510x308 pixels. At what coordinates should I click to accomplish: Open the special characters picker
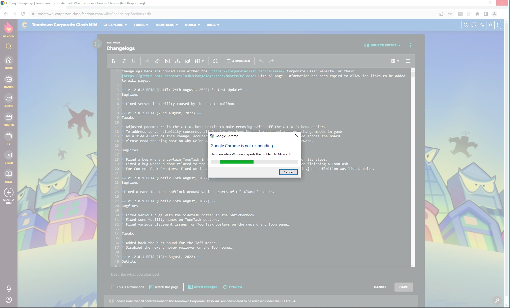pos(215,61)
